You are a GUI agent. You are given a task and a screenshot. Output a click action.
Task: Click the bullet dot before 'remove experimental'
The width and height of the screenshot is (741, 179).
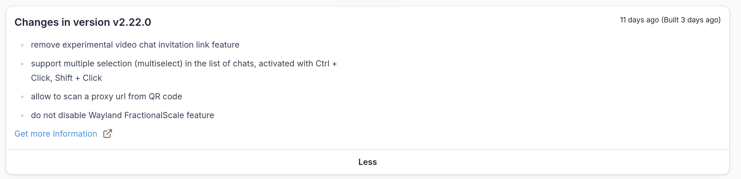click(x=22, y=45)
